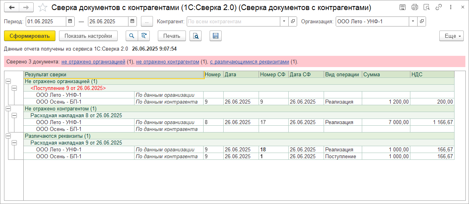Collapse subgroup Расходная накладная 9

[x=14, y=143]
